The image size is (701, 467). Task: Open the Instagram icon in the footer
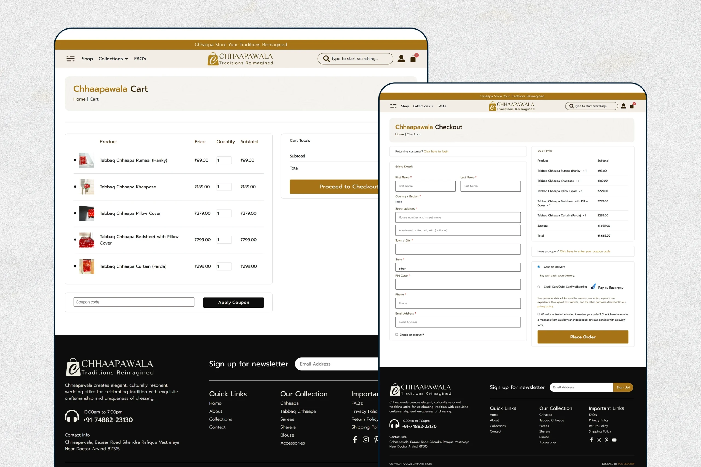(x=366, y=439)
